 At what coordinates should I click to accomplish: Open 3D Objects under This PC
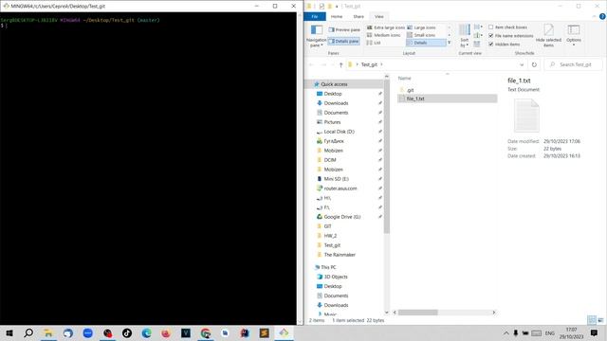(x=336, y=277)
